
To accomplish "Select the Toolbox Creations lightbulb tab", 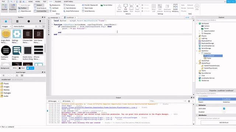I will point(40,21).
